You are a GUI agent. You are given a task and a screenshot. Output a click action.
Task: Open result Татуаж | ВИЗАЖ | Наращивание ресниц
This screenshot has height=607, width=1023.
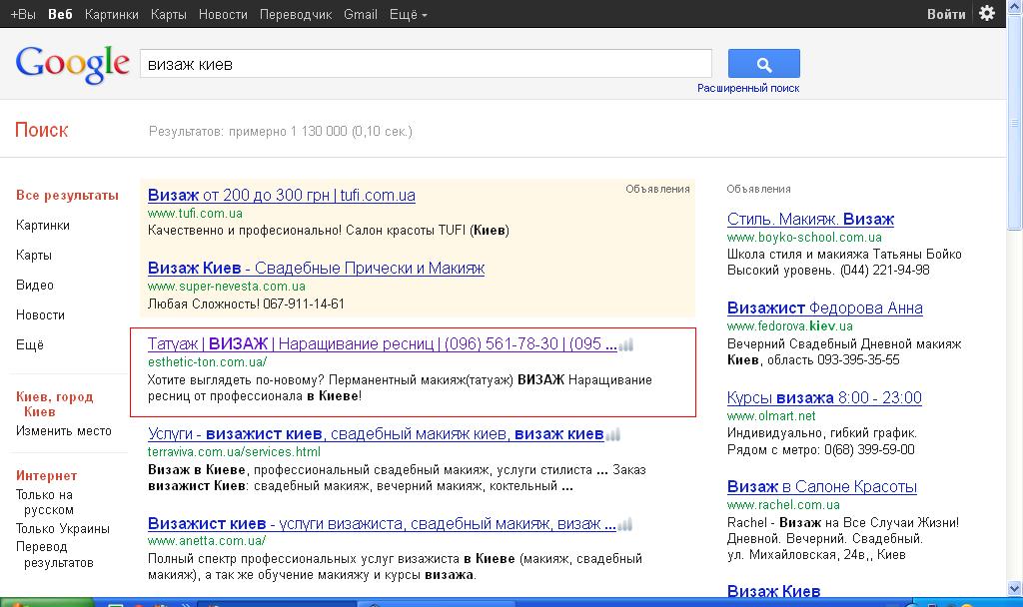(x=382, y=343)
